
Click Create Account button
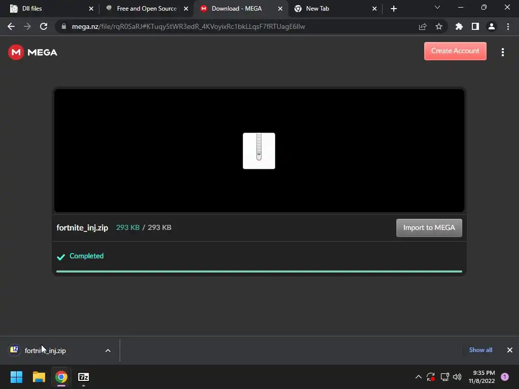tap(455, 51)
